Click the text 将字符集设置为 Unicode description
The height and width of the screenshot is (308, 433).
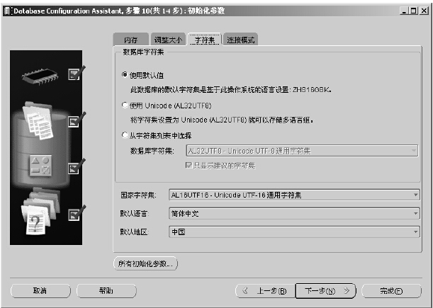click(222, 120)
